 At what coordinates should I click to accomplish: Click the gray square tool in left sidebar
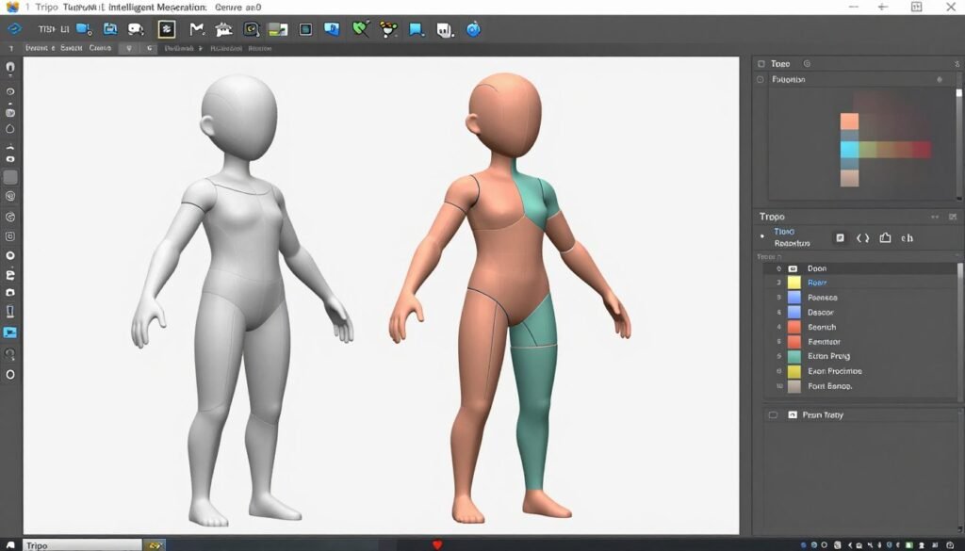tap(9, 177)
